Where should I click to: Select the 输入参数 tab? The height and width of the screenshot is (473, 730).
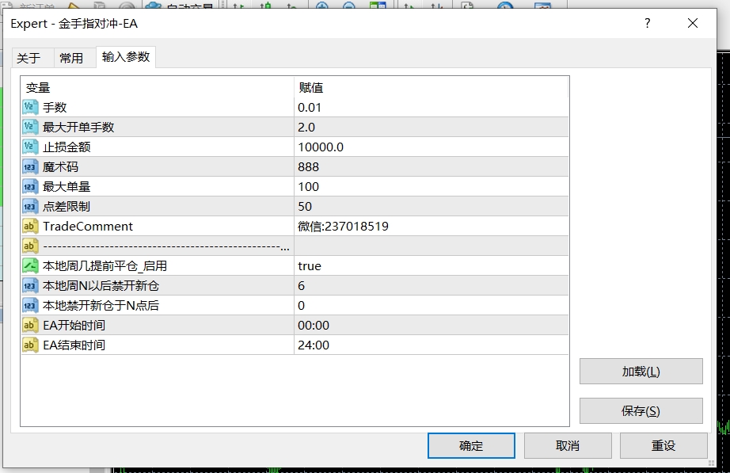(x=124, y=57)
